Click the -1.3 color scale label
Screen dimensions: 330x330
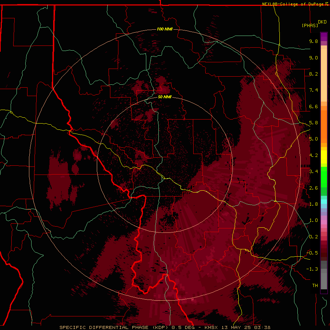click(312, 269)
